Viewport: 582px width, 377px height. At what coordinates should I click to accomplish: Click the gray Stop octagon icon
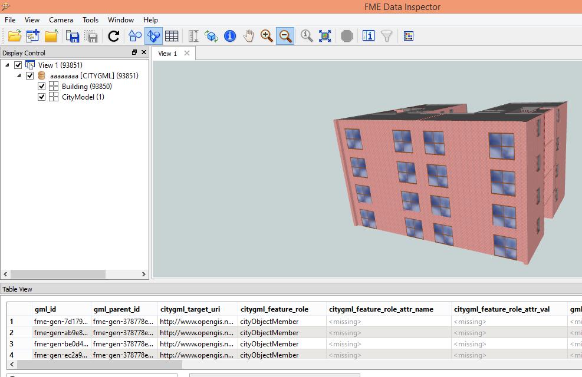tap(347, 36)
